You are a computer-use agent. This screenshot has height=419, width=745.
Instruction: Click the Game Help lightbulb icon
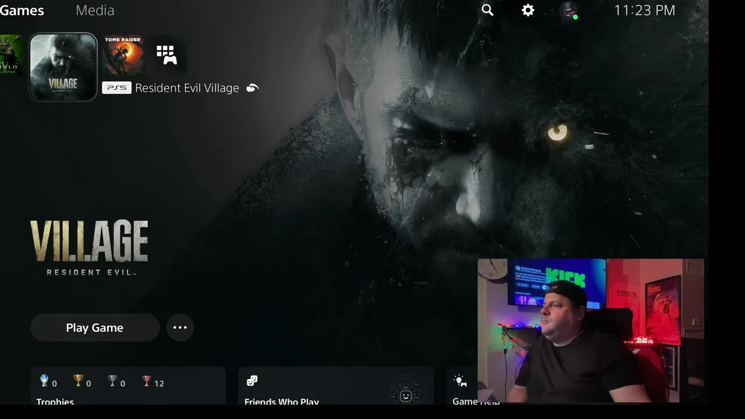pyautogui.click(x=460, y=381)
